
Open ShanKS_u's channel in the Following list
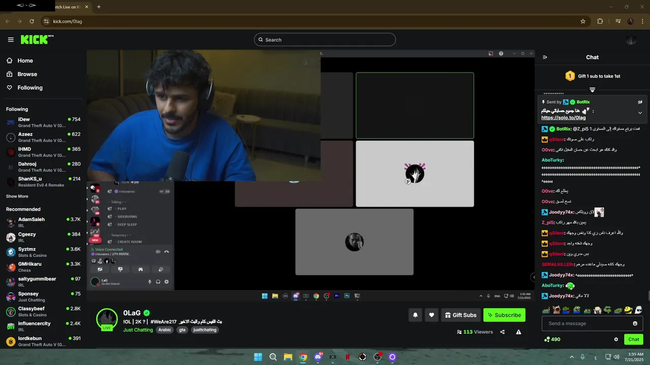[x=43, y=181]
